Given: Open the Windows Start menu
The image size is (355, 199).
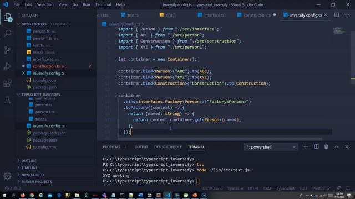Looking at the screenshot, I should (x=4, y=195).
